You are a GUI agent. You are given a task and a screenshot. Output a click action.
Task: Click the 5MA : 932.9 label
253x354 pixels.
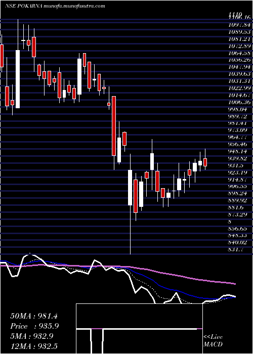[32, 336]
